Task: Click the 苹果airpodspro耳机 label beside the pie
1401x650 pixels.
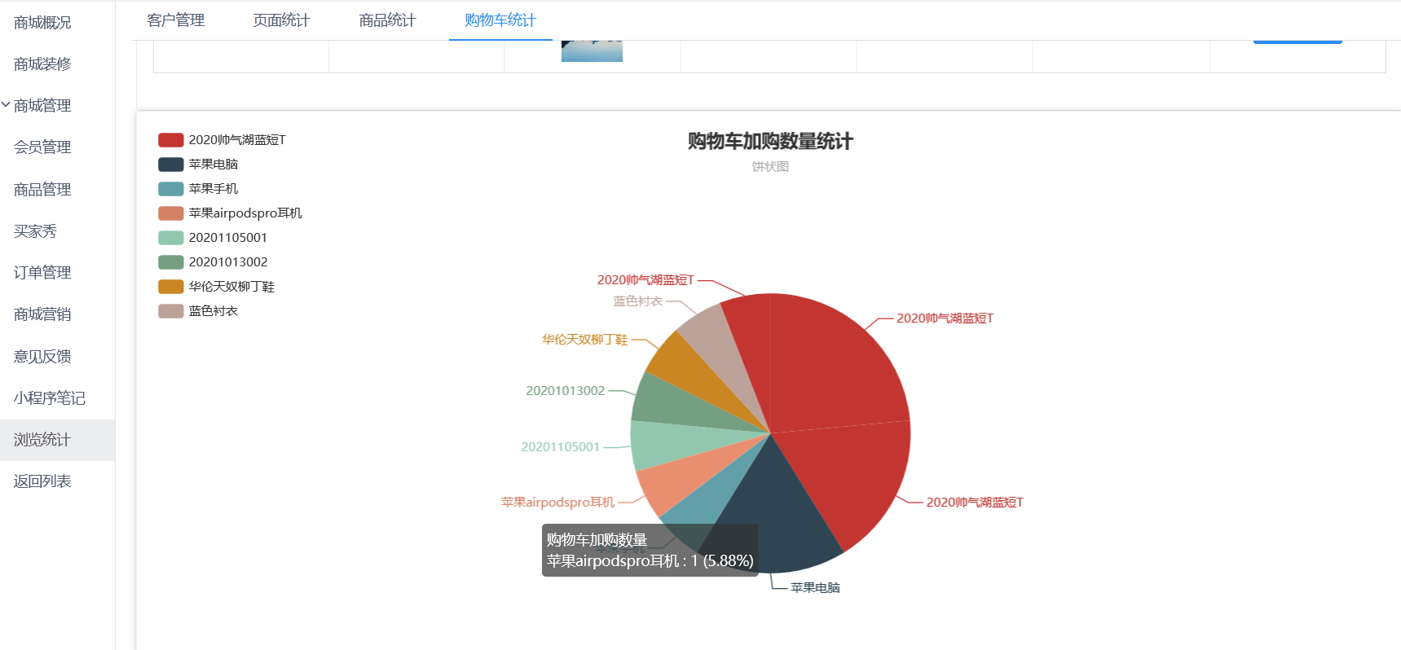Action: pos(558,503)
